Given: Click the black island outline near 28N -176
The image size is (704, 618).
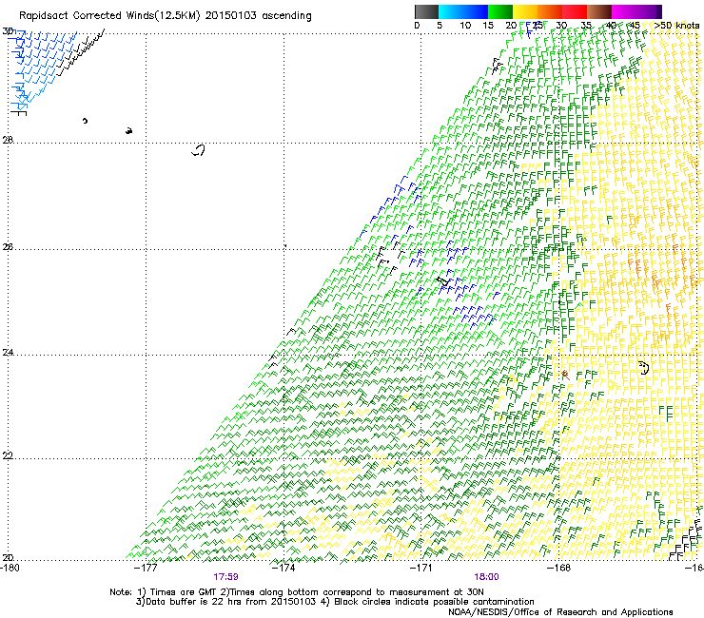Looking at the screenshot, I should pos(199,150).
